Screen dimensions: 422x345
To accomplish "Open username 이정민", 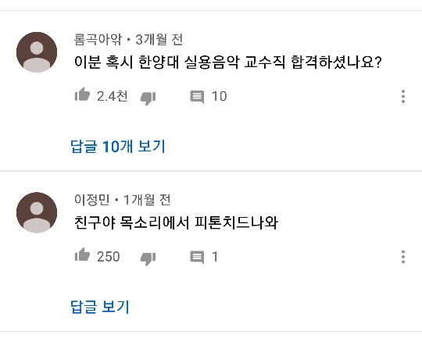I will (92, 200).
